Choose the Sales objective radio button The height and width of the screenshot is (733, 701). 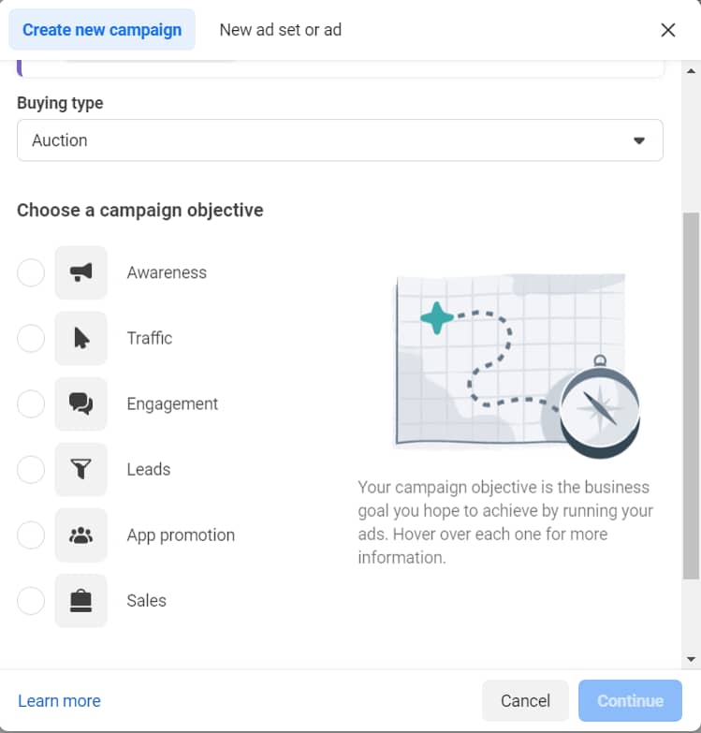(x=31, y=600)
